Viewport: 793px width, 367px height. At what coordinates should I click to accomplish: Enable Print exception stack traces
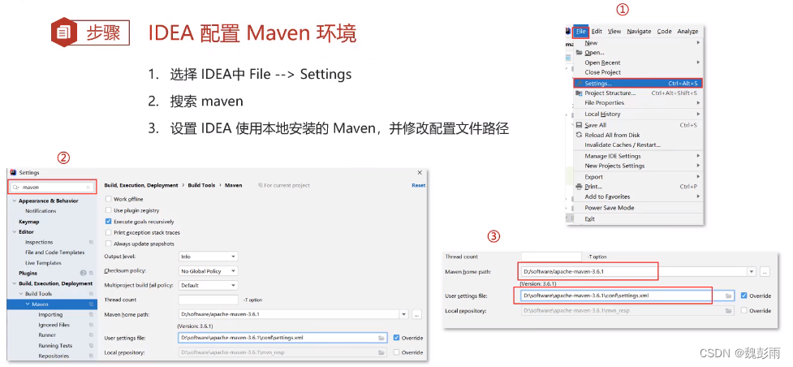click(x=108, y=232)
